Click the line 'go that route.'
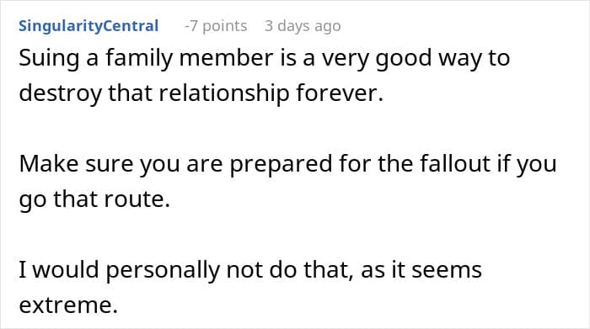Viewport: 590px width, 329px height. (94, 199)
